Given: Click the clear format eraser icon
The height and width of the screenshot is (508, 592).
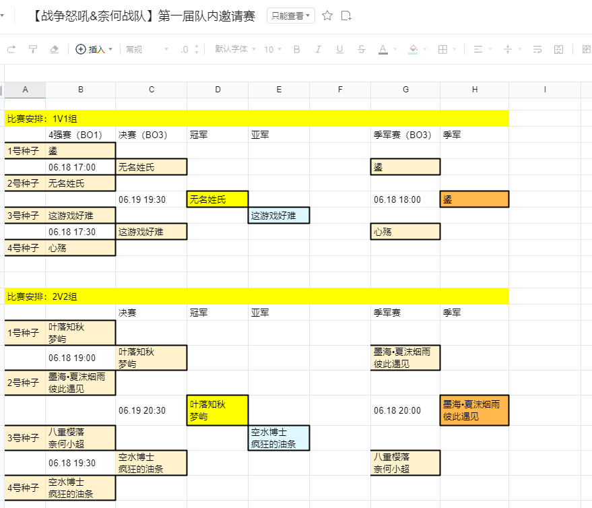Looking at the screenshot, I should click(55, 49).
